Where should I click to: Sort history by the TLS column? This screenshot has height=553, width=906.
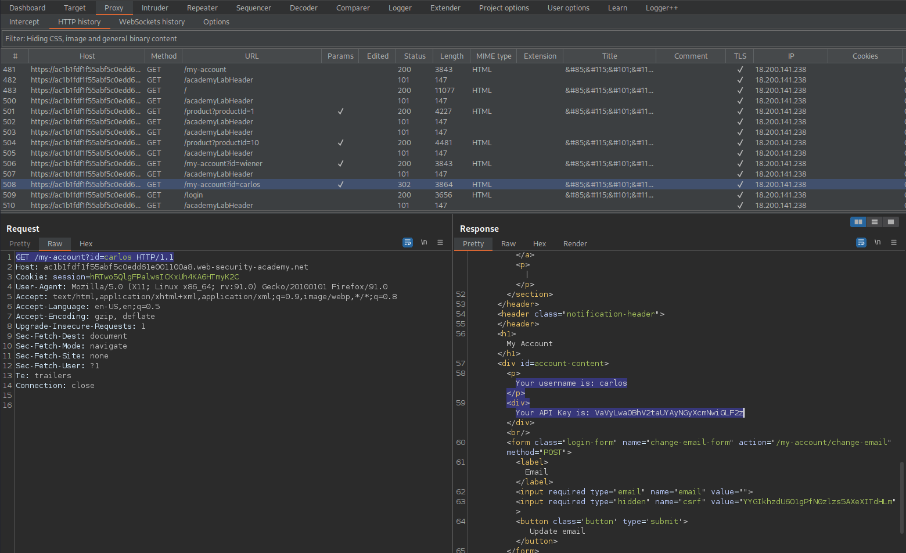[x=740, y=56]
